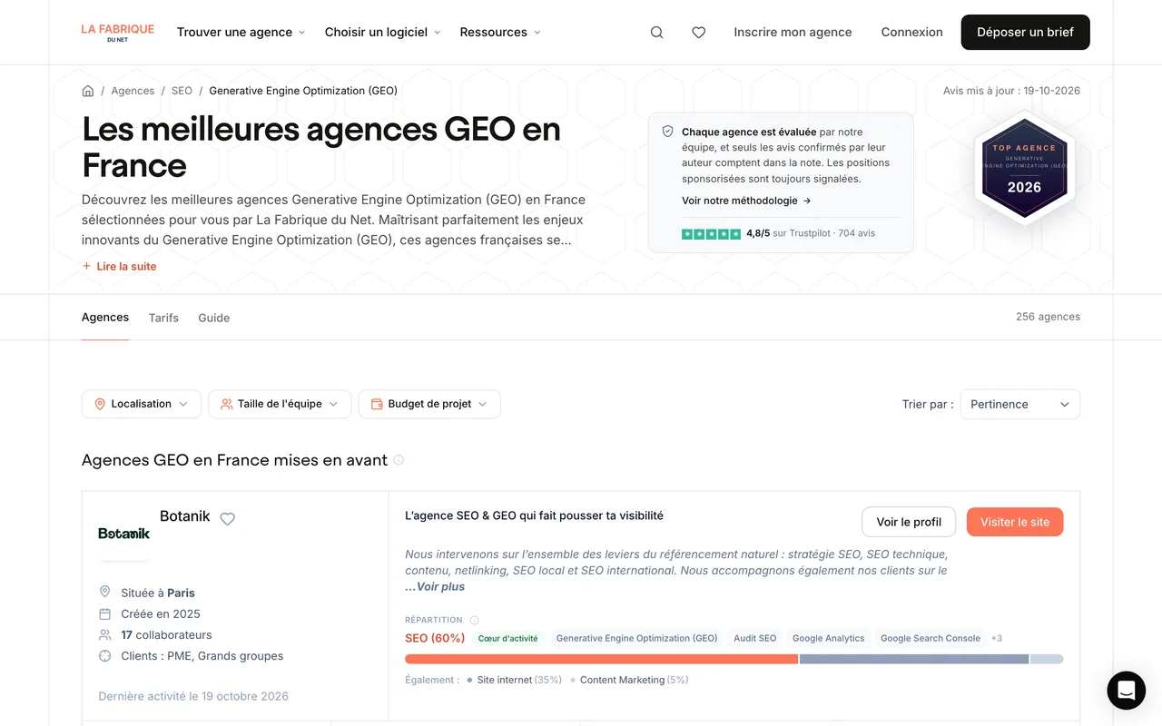Viewport: 1162px width, 726px height.
Task: Click the orange SEO segment of the bar
Action: 601,659
